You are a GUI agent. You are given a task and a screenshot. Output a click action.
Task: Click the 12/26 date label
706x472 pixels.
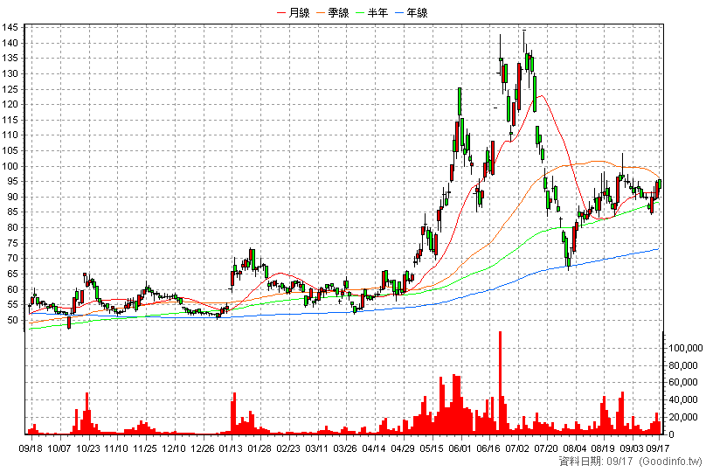(203, 448)
